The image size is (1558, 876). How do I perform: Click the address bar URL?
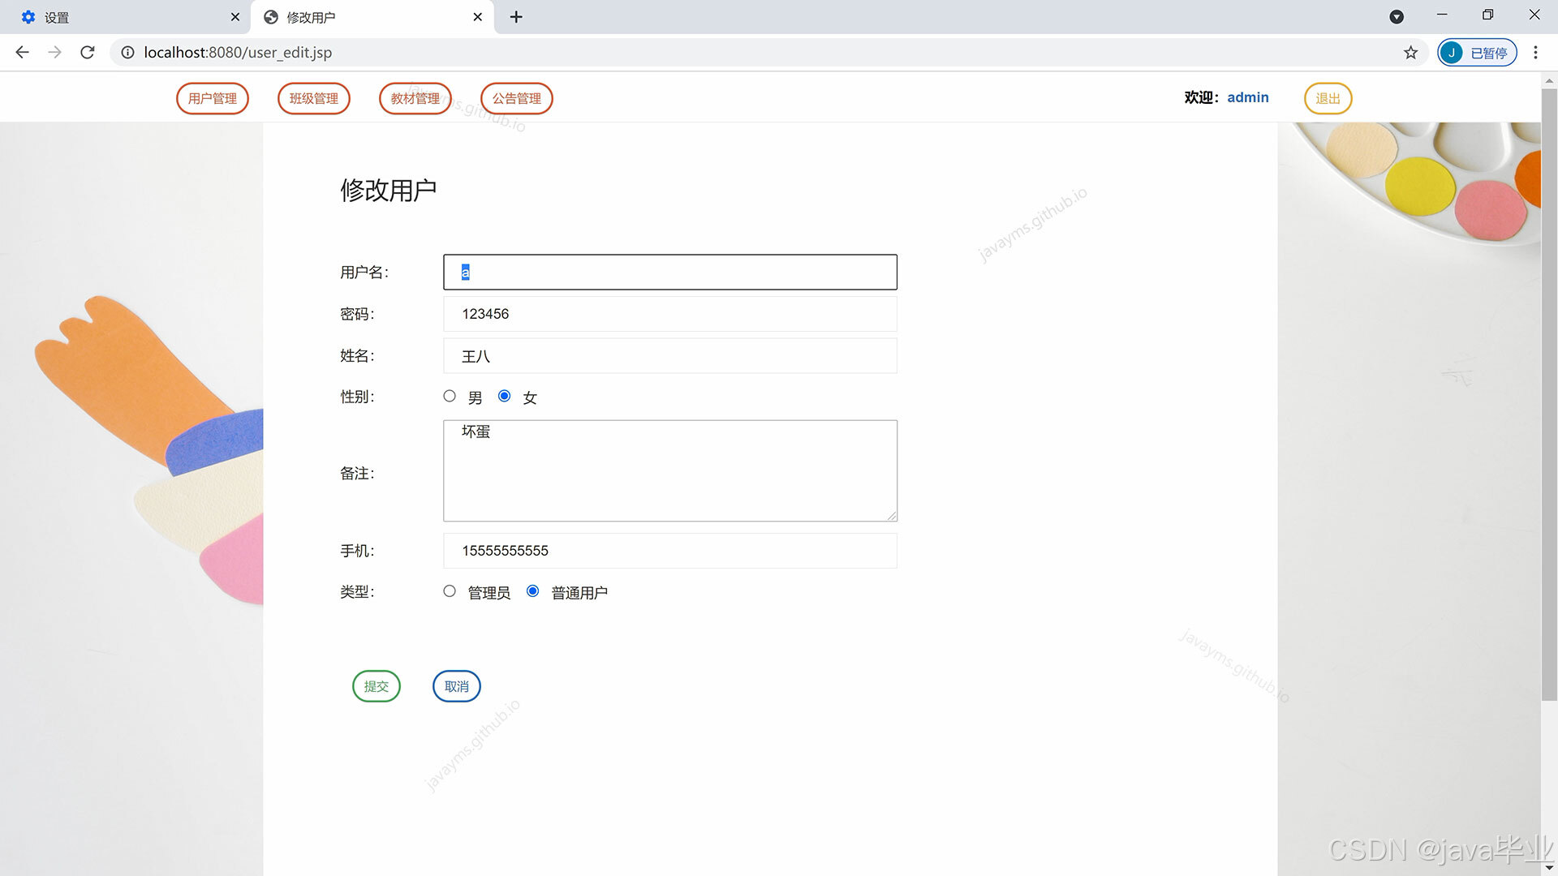click(238, 53)
